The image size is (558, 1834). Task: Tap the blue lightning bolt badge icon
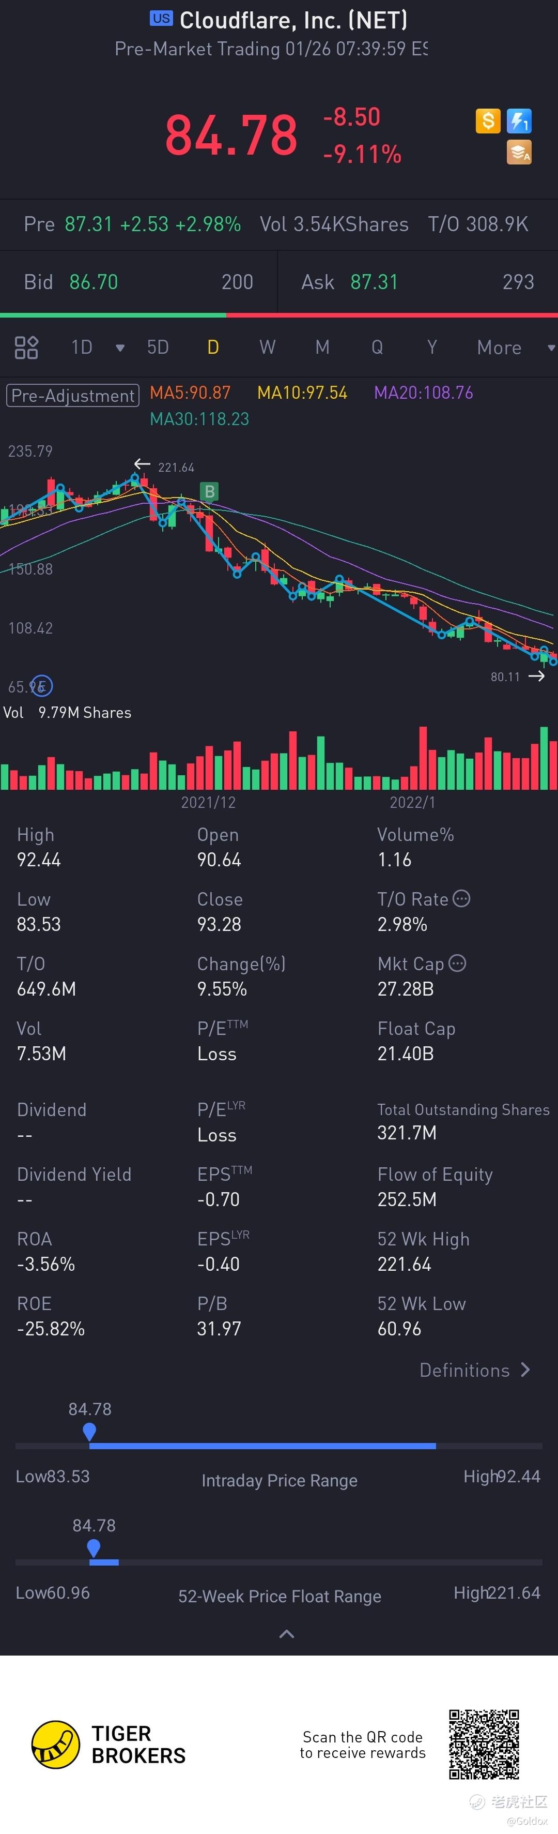(x=519, y=121)
